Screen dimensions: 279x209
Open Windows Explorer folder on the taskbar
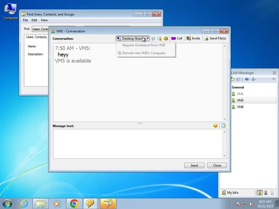41,204
